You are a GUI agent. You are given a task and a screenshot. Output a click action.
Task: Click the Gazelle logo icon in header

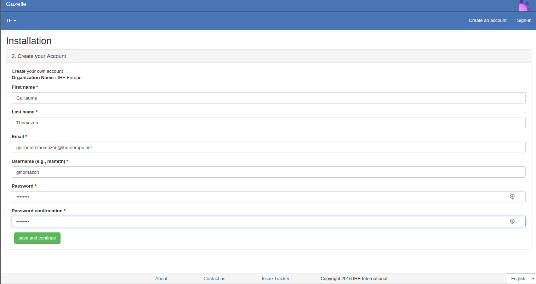tap(524, 6)
